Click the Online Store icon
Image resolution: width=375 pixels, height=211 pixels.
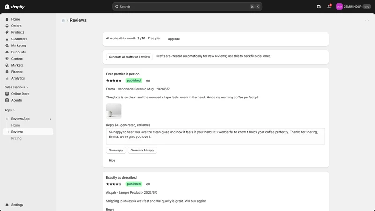[7, 94]
